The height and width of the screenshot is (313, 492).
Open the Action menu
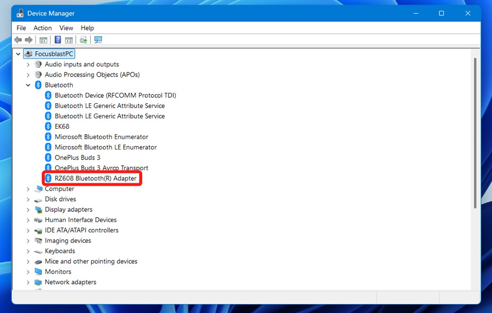point(42,28)
